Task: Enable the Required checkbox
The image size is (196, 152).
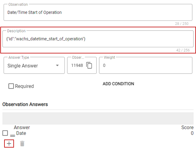Action: pyautogui.click(x=11, y=86)
